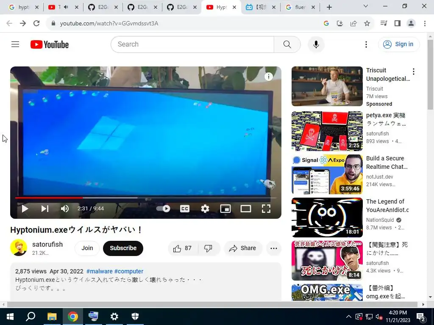
Task: Enter fullscreen mode
Action: [x=266, y=209]
